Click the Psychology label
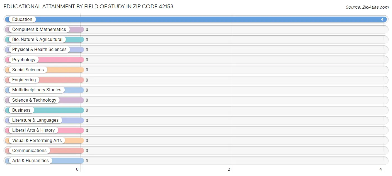The height and width of the screenshot is (176, 392). point(24,60)
